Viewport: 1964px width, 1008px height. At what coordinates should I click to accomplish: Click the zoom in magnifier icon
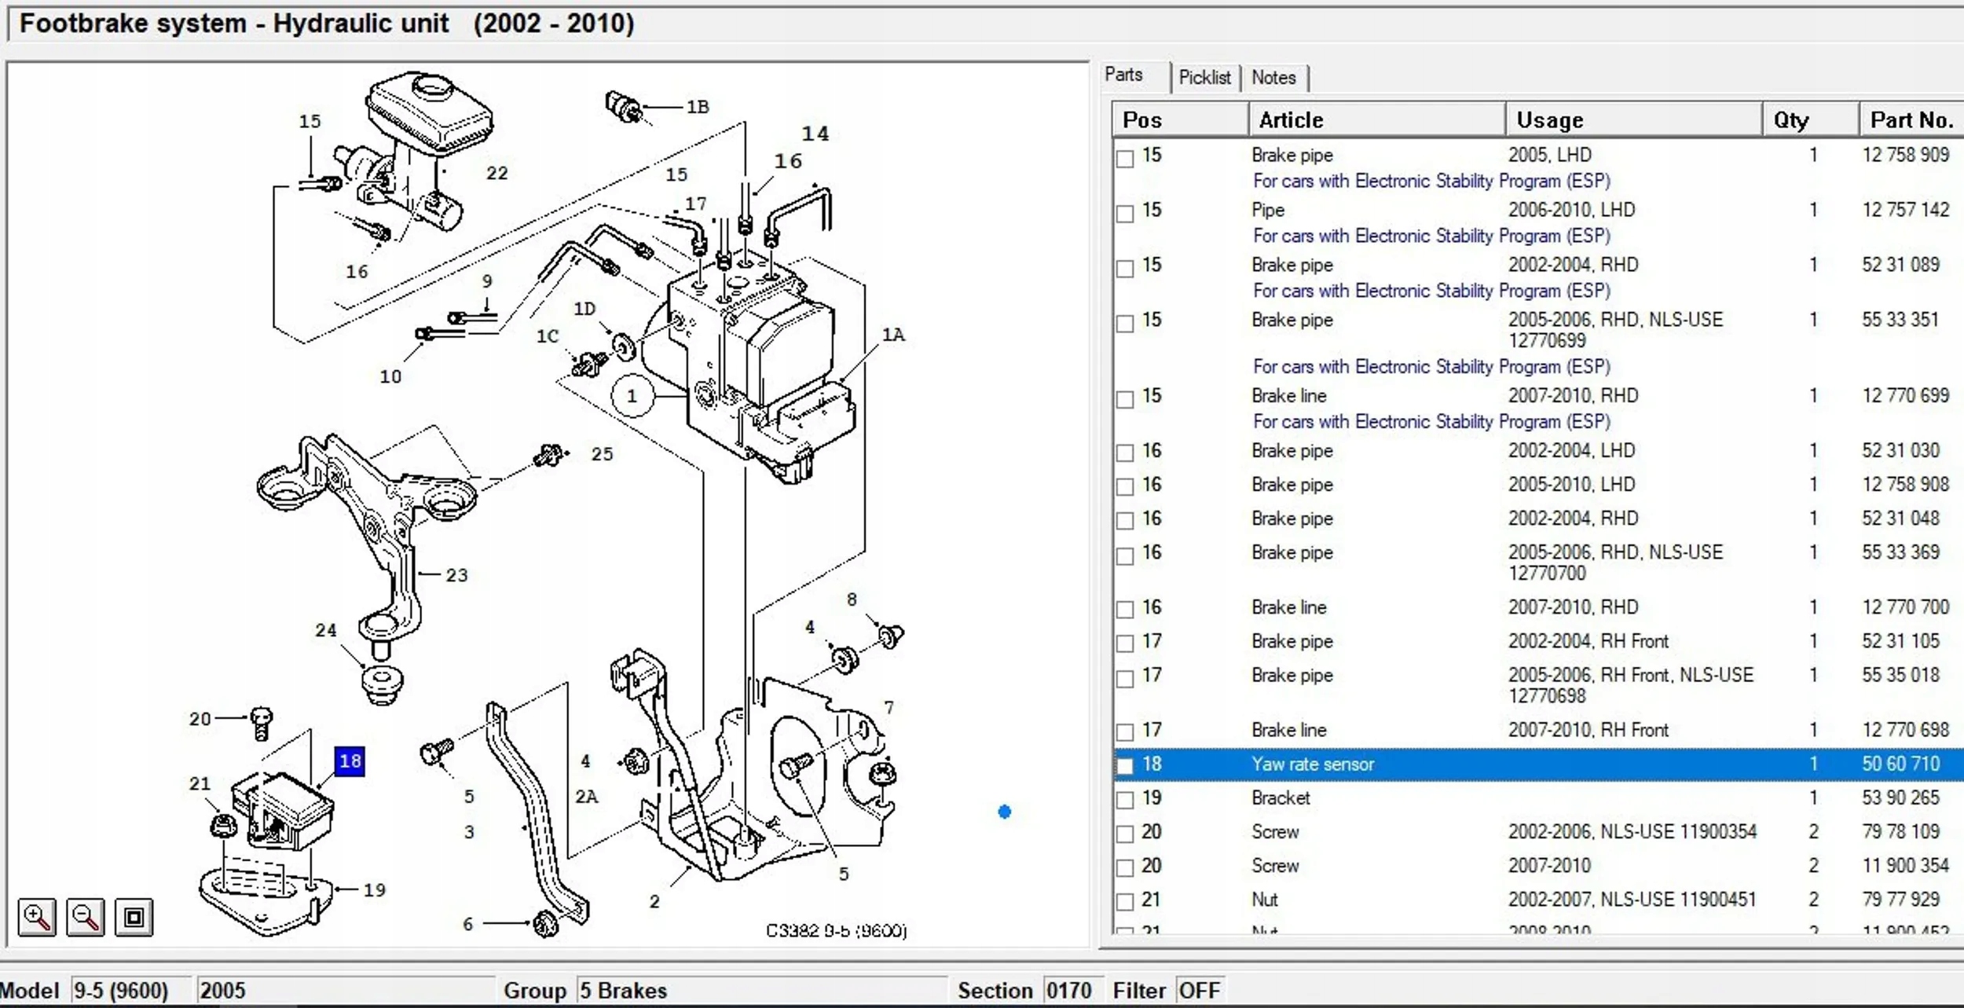pos(37,917)
